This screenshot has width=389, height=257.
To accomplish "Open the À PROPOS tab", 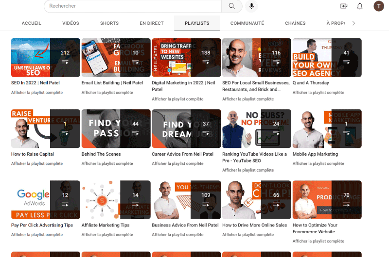I will point(336,23).
